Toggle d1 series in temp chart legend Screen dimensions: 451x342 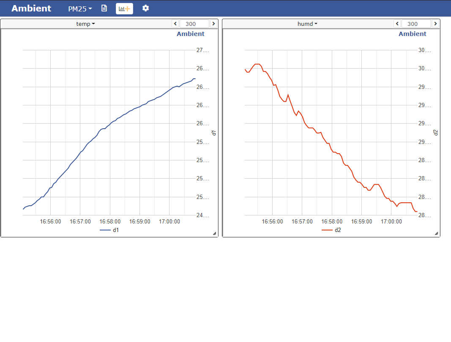tap(110, 230)
